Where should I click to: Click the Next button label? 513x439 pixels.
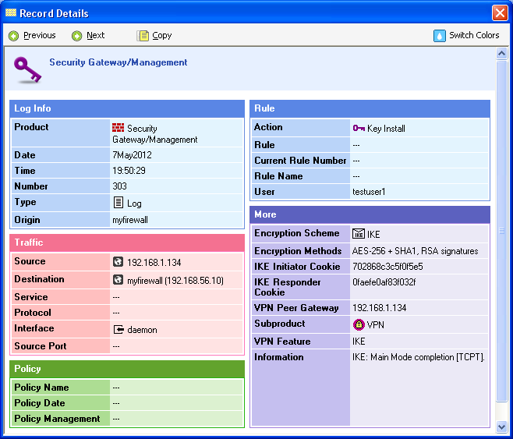click(x=95, y=36)
